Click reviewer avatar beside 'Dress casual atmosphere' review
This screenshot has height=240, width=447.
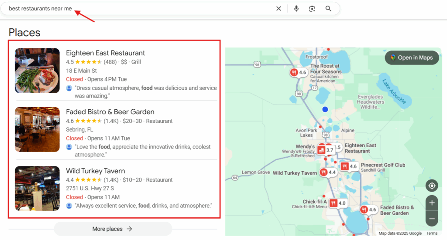[69, 88]
